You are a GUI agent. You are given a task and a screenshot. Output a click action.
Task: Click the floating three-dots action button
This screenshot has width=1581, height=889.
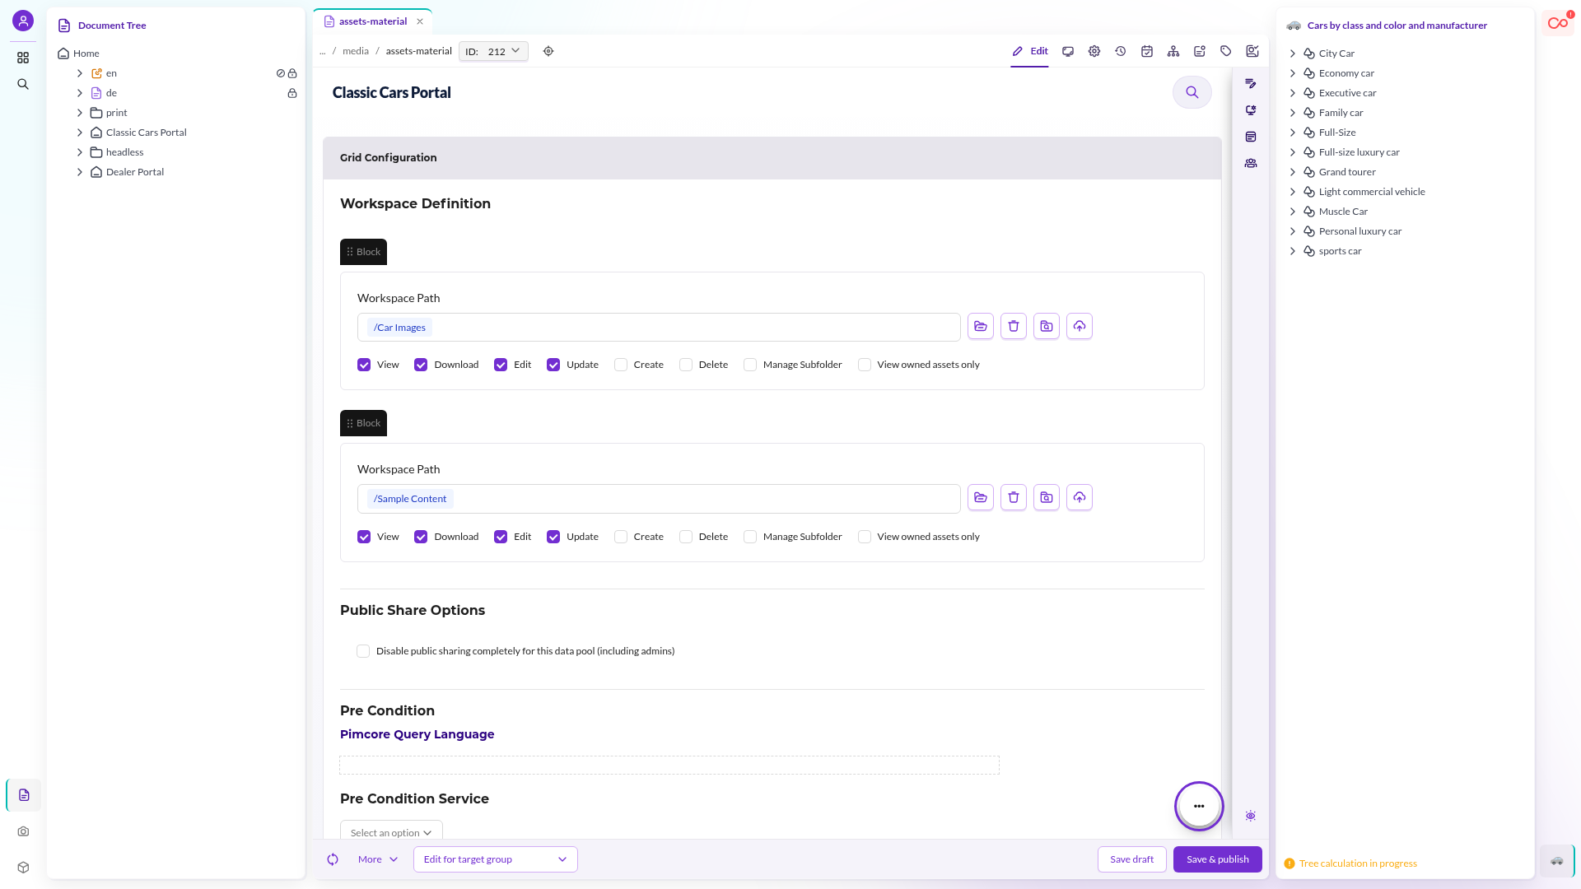pos(1199,807)
